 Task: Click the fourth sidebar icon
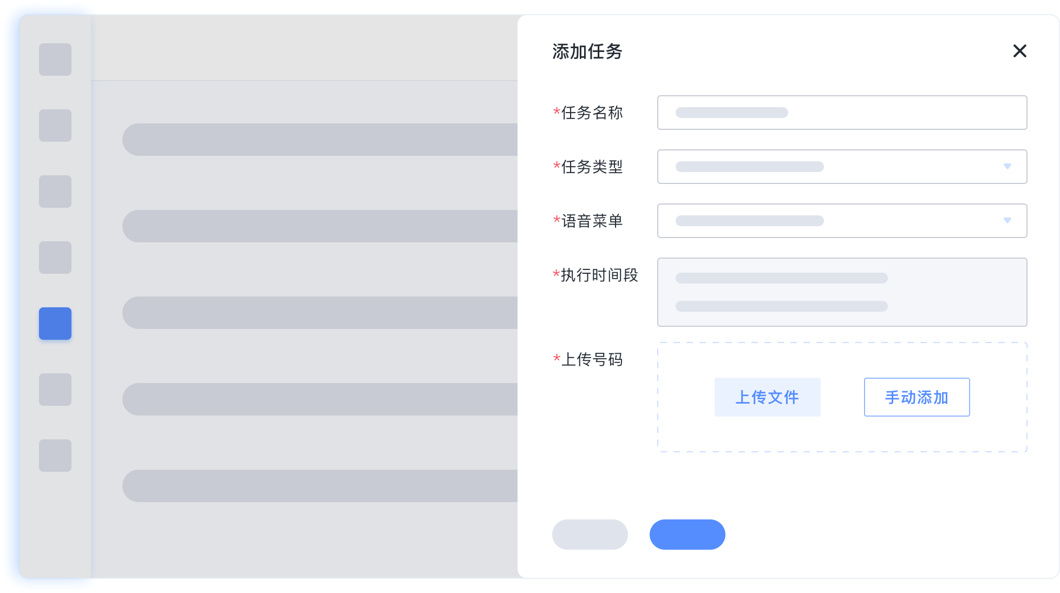coord(55,258)
